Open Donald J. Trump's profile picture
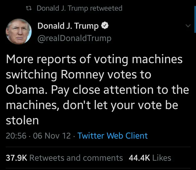The image size is (196, 170). pyautogui.click(x=18, y=31)
